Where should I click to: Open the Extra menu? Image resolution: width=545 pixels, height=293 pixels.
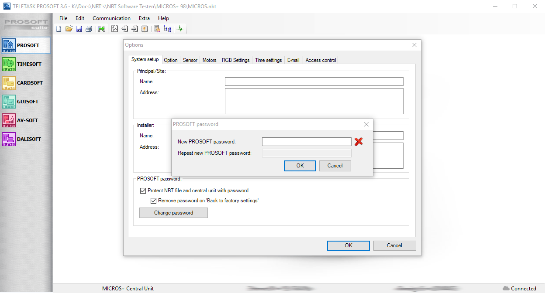click(144, 18)
